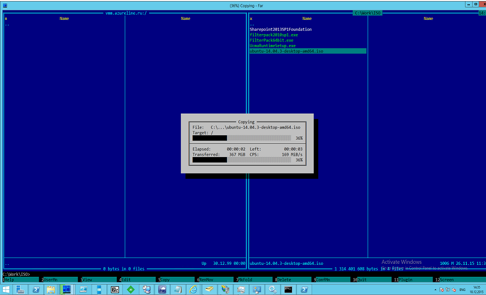Click the 11 Plugin function key
Viewport: 486px width, 295px height.
coord(414,280)
